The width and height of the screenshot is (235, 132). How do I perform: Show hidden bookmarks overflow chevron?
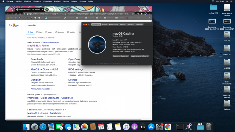pyautogui.click(x=149, y=18)
